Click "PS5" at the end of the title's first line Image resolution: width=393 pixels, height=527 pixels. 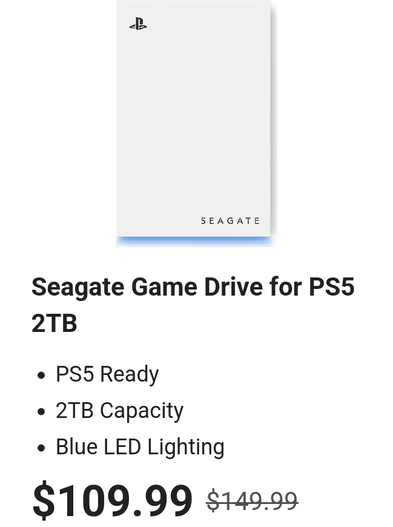click(x=331, y=287)
